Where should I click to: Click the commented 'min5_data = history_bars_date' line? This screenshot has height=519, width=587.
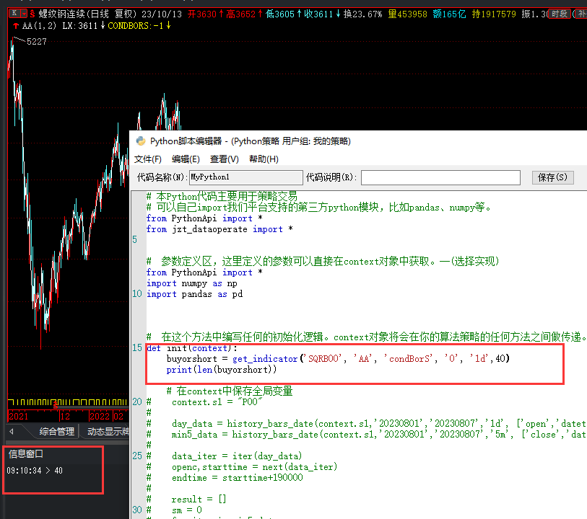tap(379, 435)
